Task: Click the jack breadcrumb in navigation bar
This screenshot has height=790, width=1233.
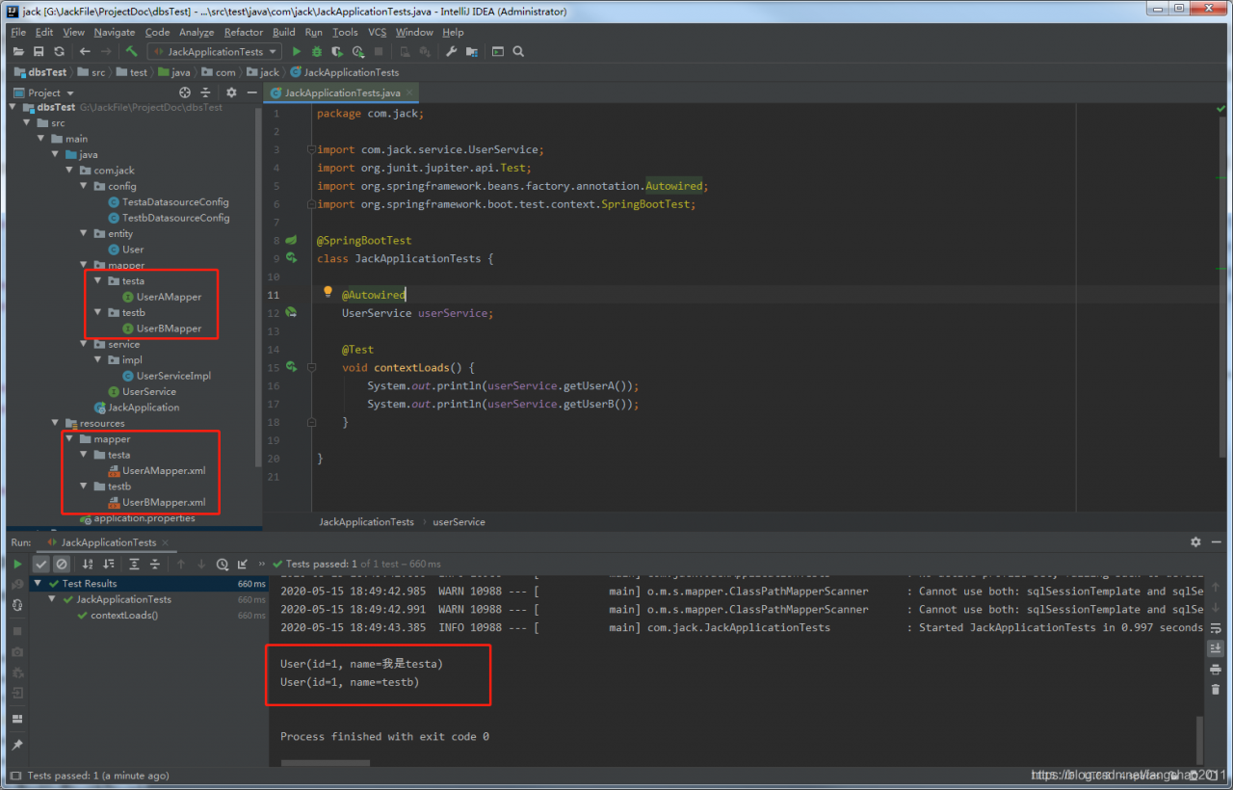Action: click(262, 72)
